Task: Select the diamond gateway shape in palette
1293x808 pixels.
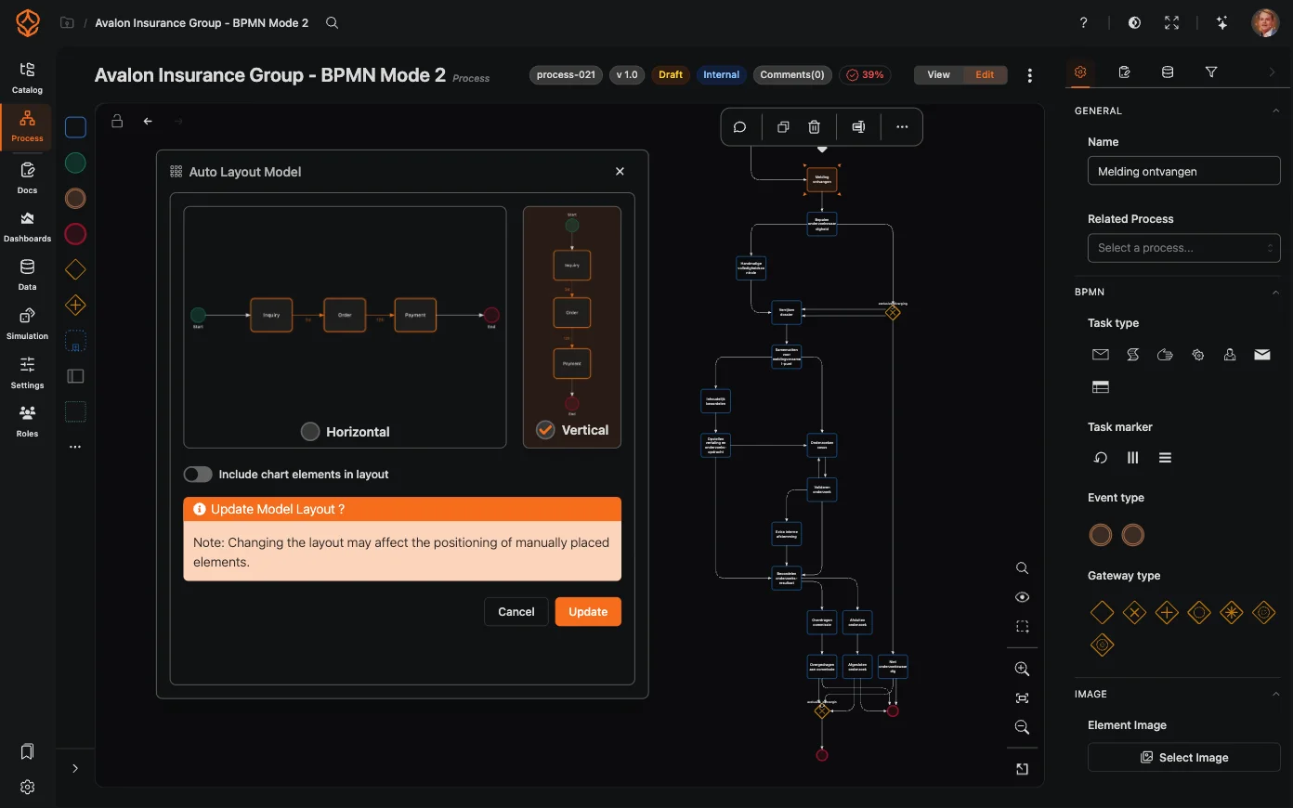Action: [76, 269]
